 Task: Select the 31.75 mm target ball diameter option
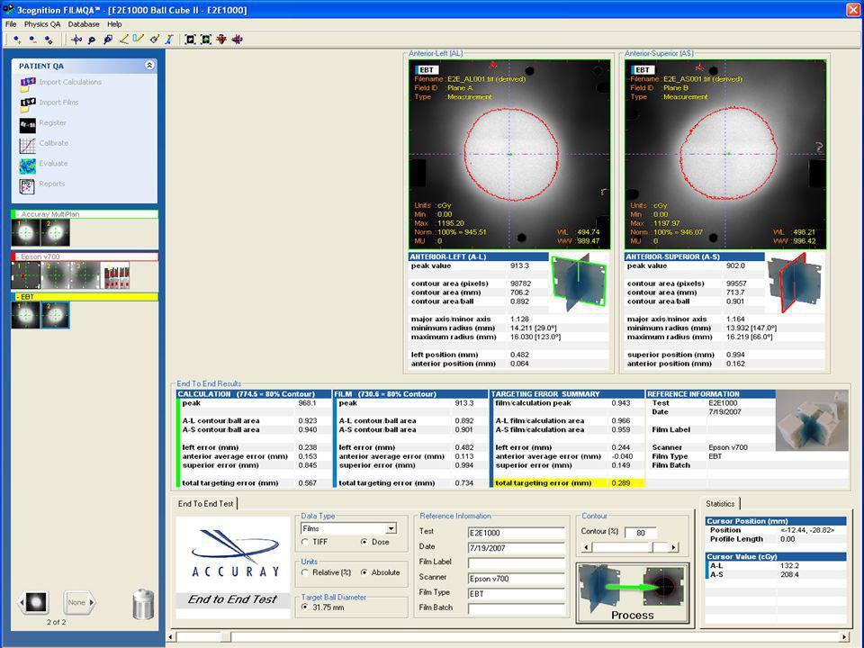click(305, 607)
